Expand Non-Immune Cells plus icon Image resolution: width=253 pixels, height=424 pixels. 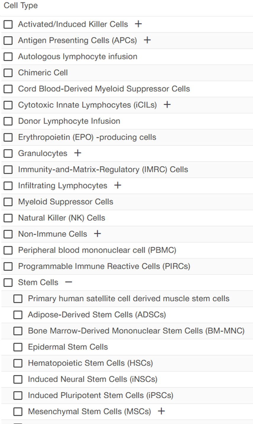(98, 234)
